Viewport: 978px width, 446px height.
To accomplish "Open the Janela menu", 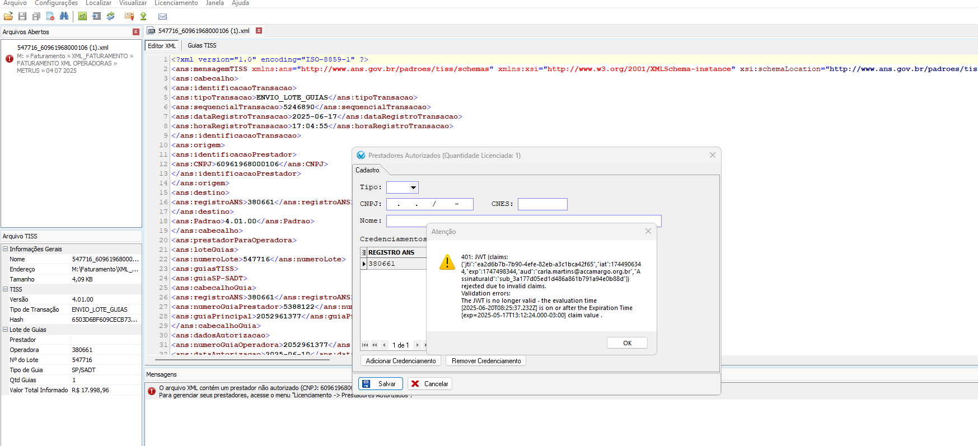I will pyautogui.click(x=214, y=3).
